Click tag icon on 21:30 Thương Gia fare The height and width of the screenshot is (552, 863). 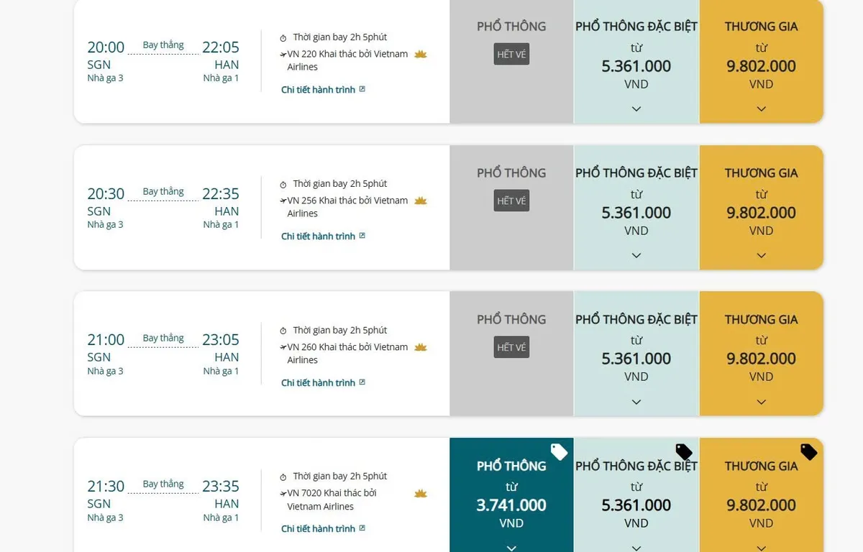click(809, 452)
